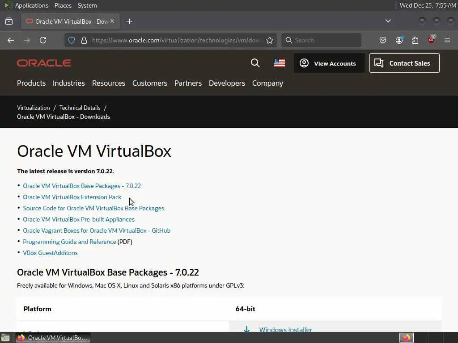Open the Pocket save icon
458x343 pixels.
click(383, 40)
